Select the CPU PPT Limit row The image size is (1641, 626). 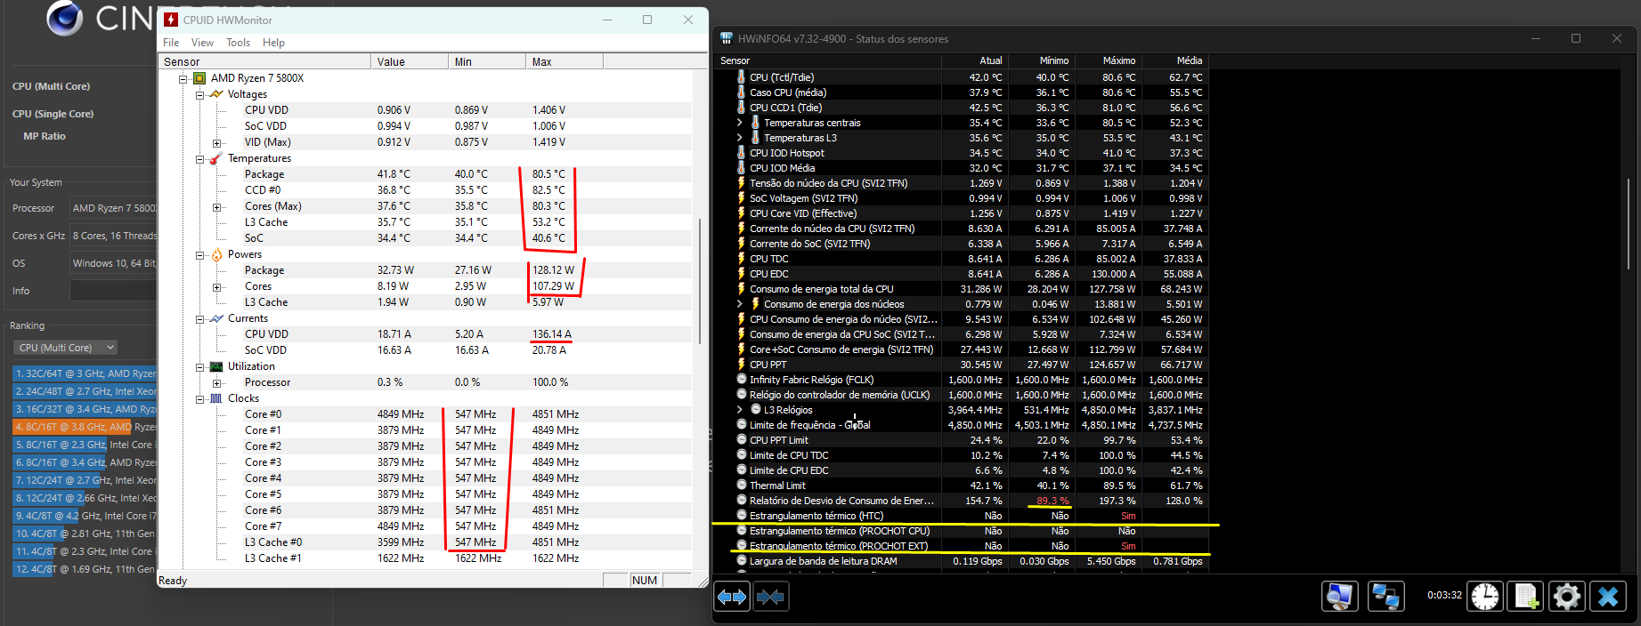point(962,440)
